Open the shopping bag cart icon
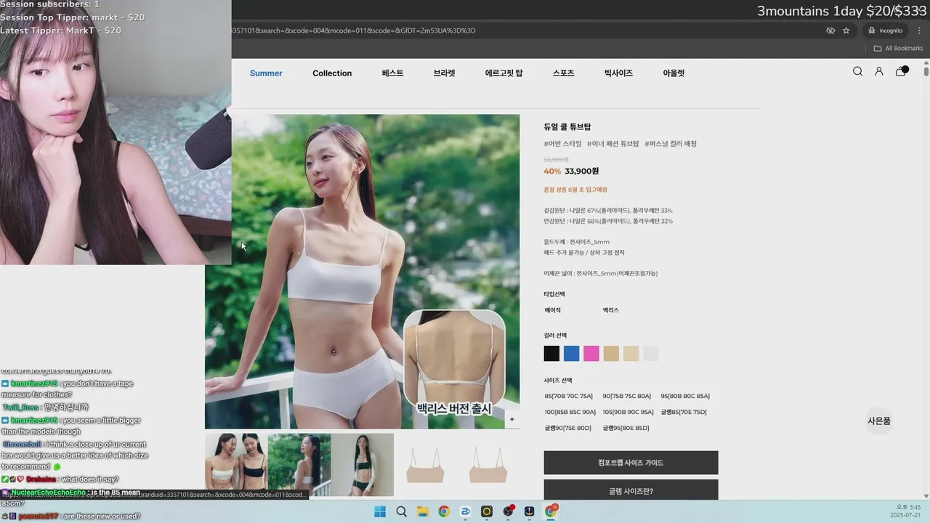930x523 pixels. point(901,71)
